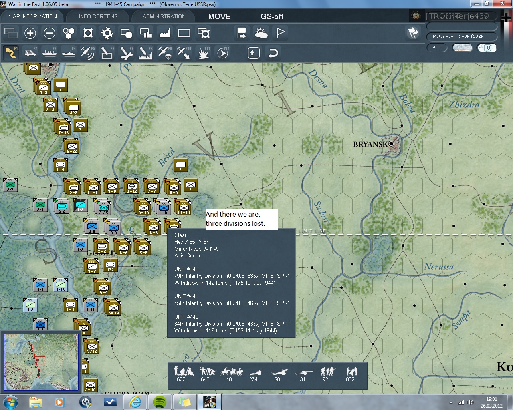513x410 pixels.
Task: Toggle the weather overlay sun-and-cloud icon
Action: tap(261, 33)
